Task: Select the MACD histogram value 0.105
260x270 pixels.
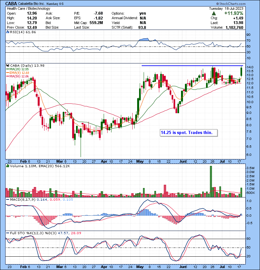Action: coord(68,200)
